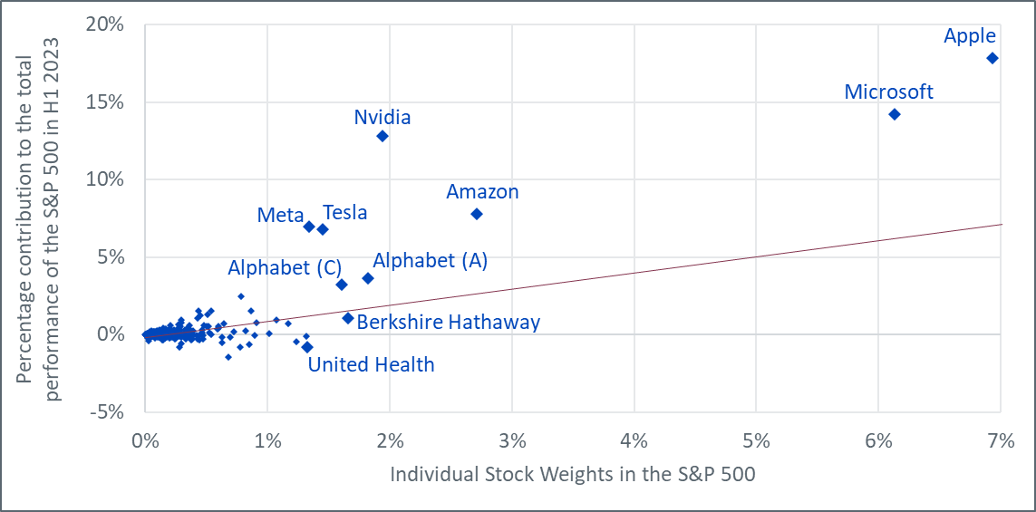Click the Apple data label text
The height and width of the screenshot is (512, 1036).
970,36
